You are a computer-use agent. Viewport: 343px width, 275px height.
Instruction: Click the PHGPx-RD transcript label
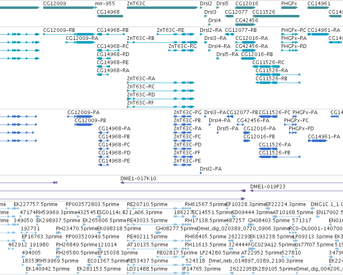click(x=294, y=46)
